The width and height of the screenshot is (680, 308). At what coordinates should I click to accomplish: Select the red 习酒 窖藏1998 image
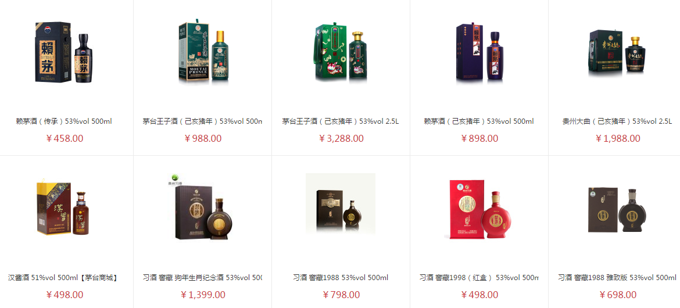point(479,208)
